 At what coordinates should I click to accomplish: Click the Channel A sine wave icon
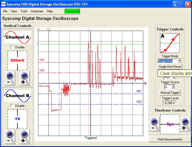(x=17, y=37)
